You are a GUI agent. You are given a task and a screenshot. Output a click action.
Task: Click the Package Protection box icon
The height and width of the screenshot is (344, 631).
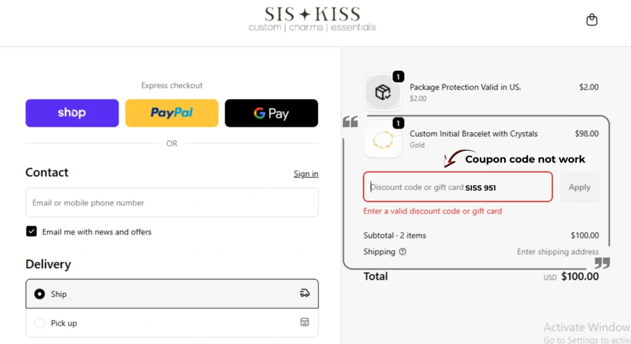coord(383,92)
